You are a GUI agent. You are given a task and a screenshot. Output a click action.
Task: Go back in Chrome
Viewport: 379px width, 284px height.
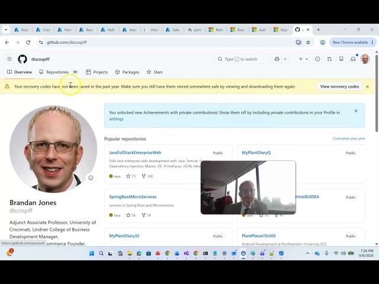[7, 42]
